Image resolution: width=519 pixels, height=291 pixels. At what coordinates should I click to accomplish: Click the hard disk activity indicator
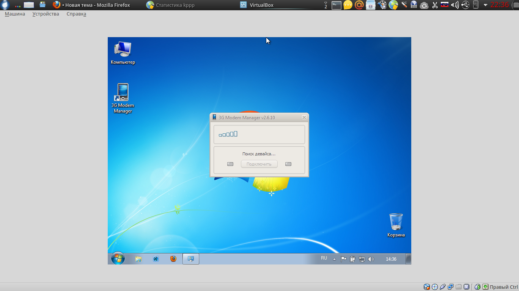(x=427, y=287)
